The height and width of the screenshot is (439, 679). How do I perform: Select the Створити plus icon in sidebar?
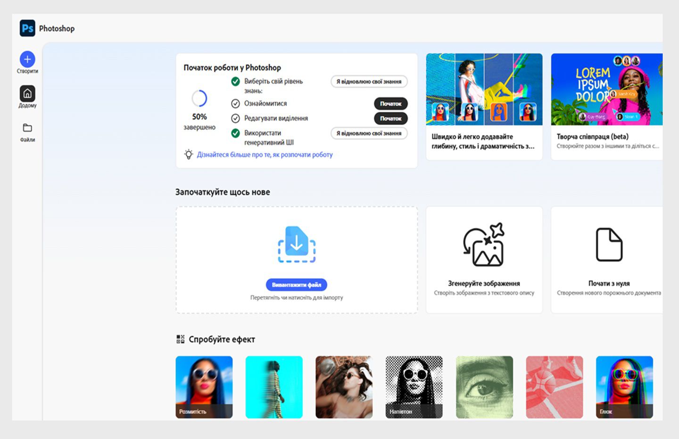[27, 60]
